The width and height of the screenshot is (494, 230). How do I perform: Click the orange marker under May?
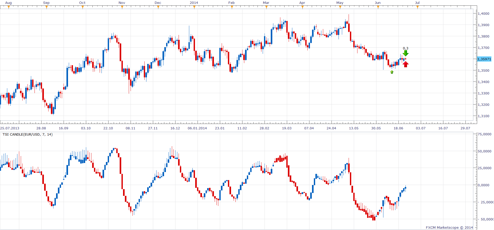click(340, 7)
